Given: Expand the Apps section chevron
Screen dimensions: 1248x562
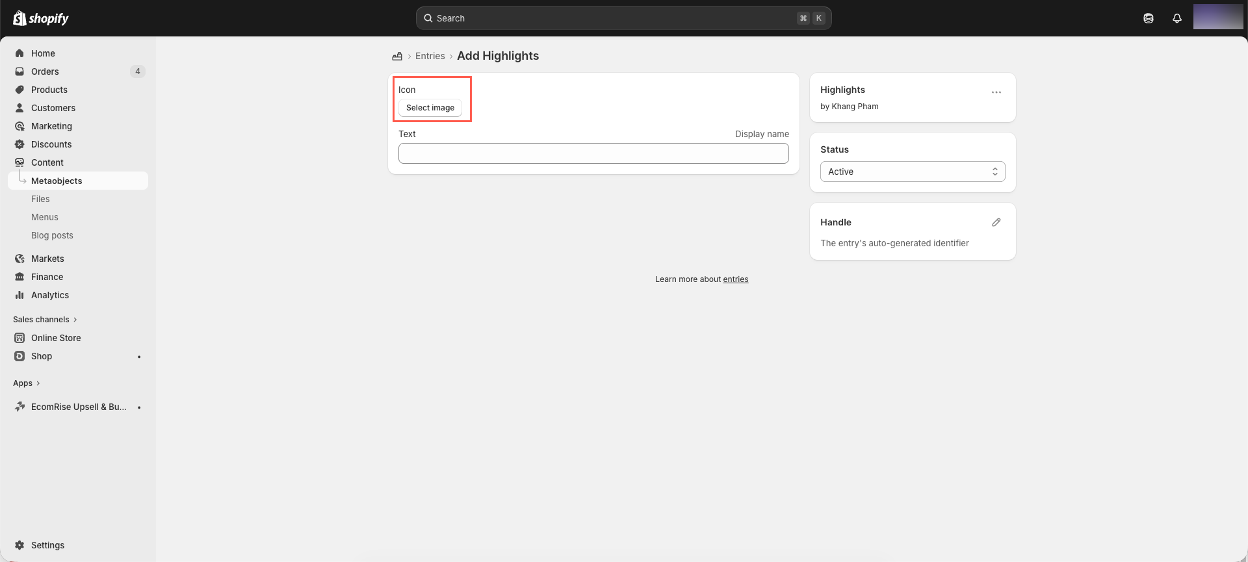Looking at the screenshot, I should (38, 383).
